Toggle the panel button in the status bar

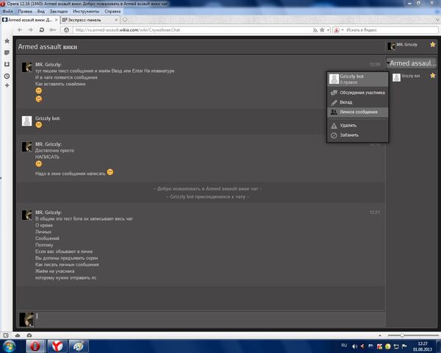click(6, 335)
